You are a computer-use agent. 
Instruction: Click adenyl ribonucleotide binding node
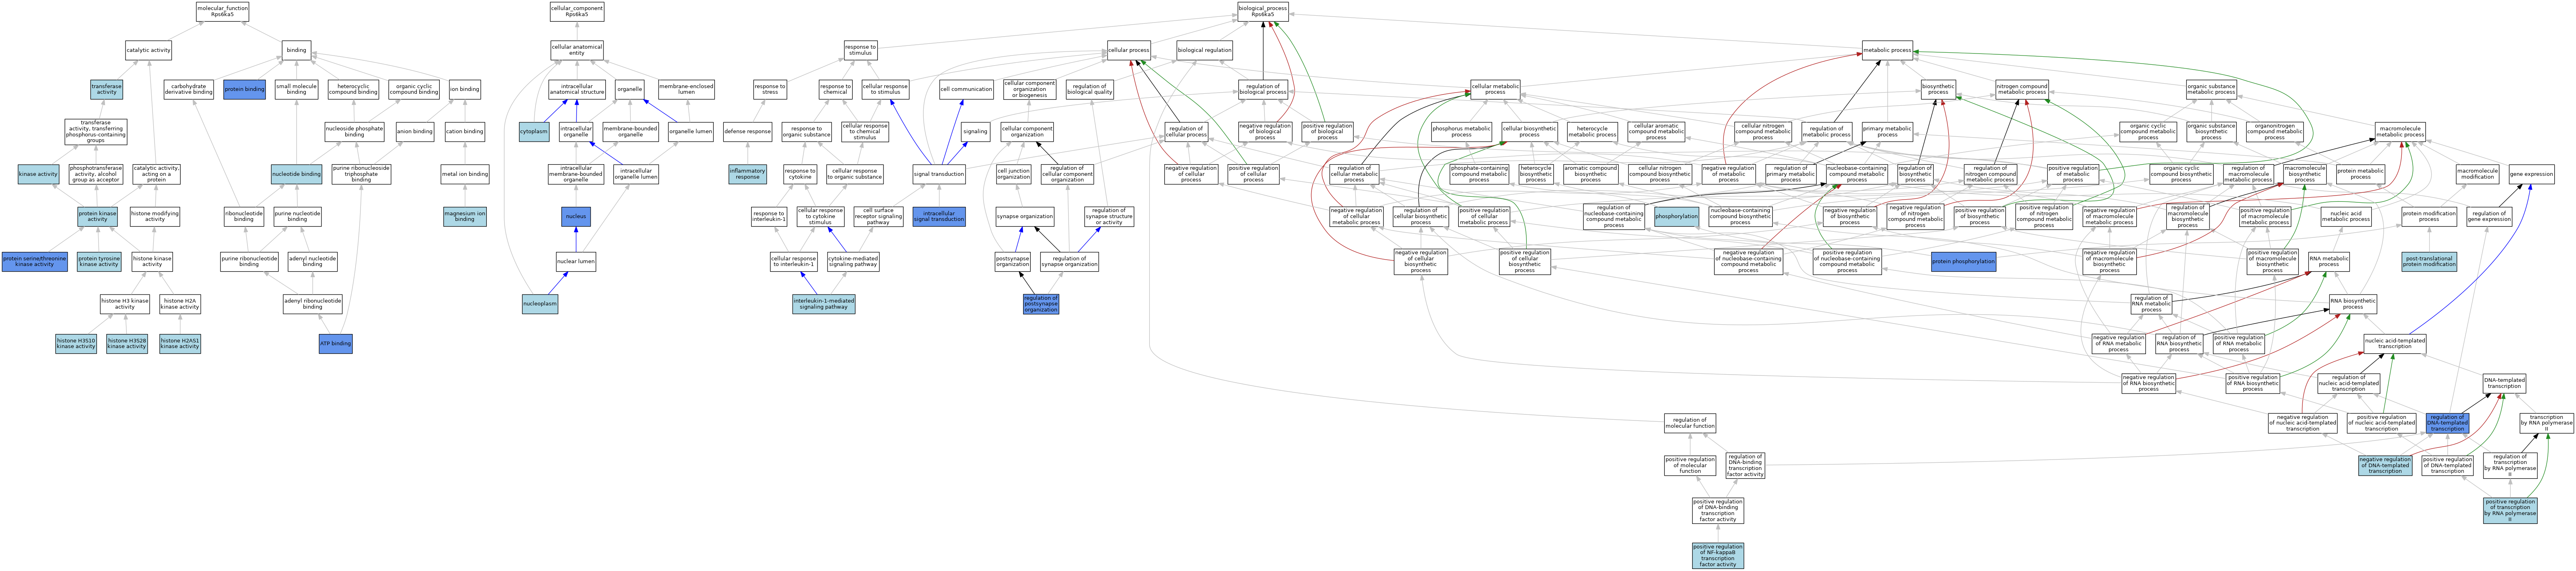click(312, 304)
